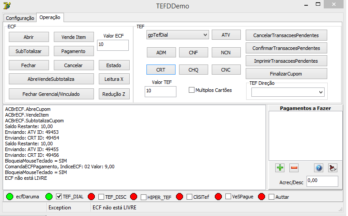Enable the Auttar checkbox

coord(271,197)
